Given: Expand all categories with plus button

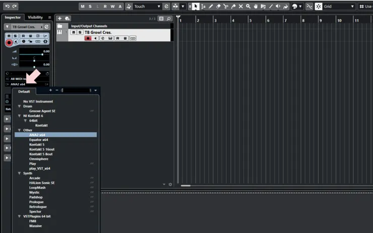Looking at the screenshot, I should coord(50,90).
